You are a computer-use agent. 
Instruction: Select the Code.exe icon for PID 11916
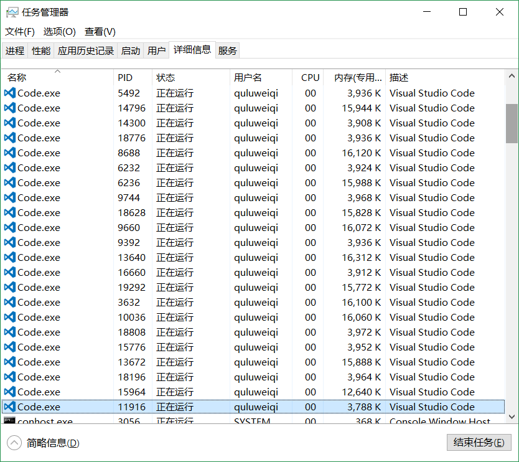[11, 407]
